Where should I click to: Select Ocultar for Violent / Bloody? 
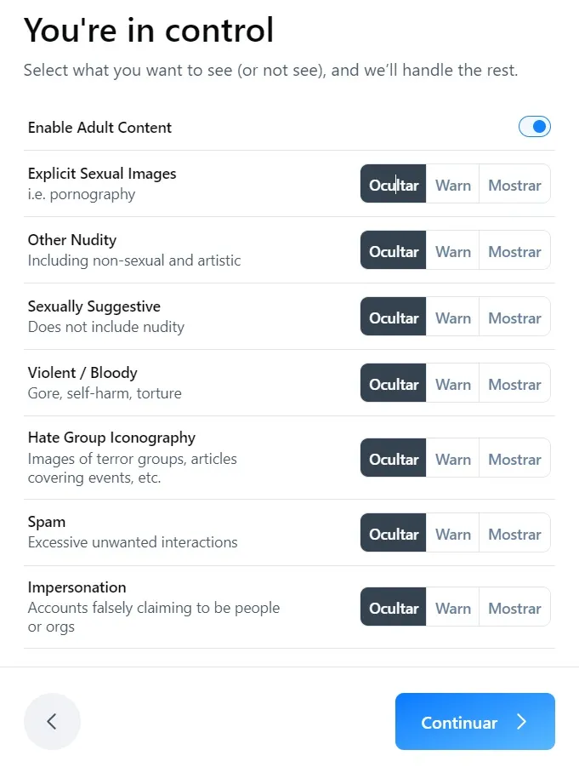394,384
